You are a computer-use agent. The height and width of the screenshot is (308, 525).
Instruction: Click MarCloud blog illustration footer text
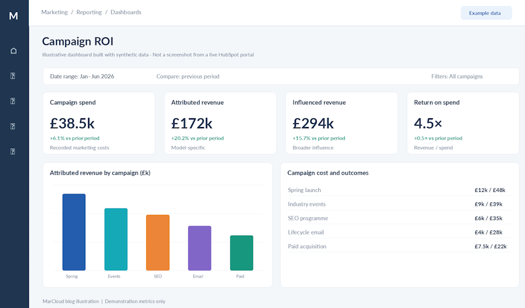coord(71,301)
